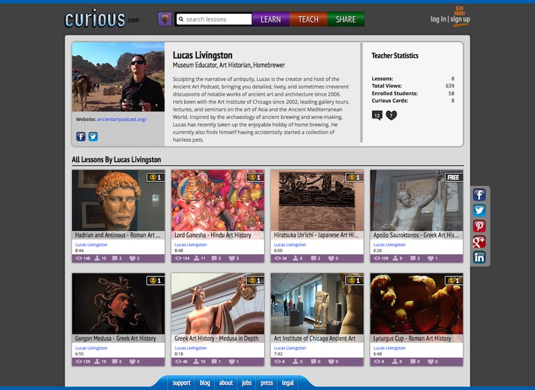Viewport: 535px width, 390px height.
Task: Open the Greek Art History Medusa in Depth thumbnail
Action: pyautogui.click(x=218, y=304)
